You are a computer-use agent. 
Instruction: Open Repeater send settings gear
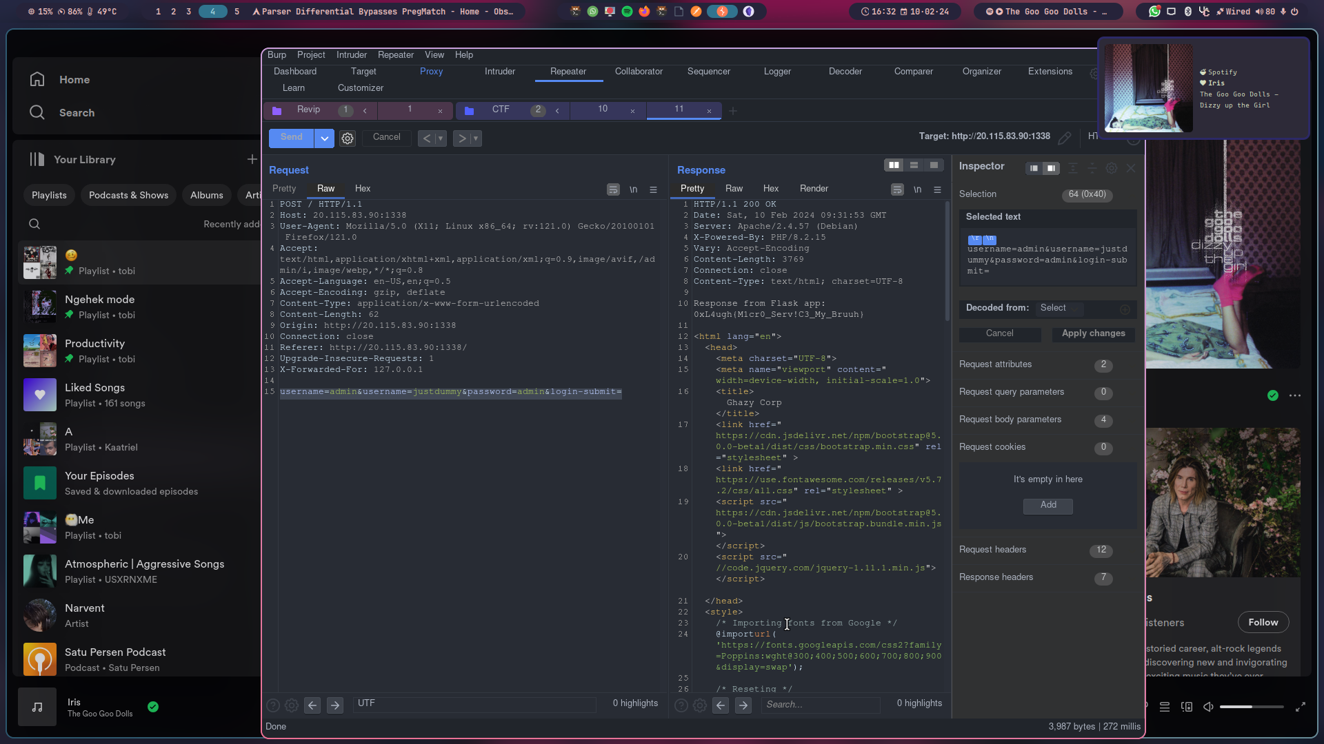tap(348, 138)
